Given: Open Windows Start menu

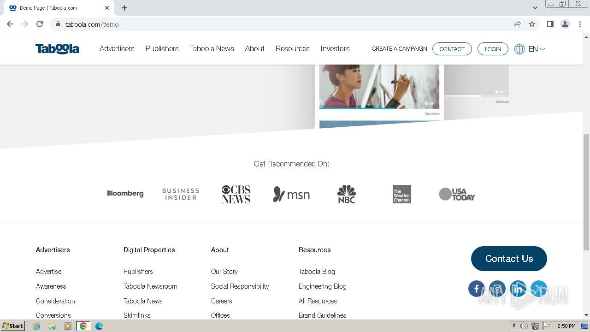Looking at the screenshot, I should pyautogui.click(x=13, y=326).
